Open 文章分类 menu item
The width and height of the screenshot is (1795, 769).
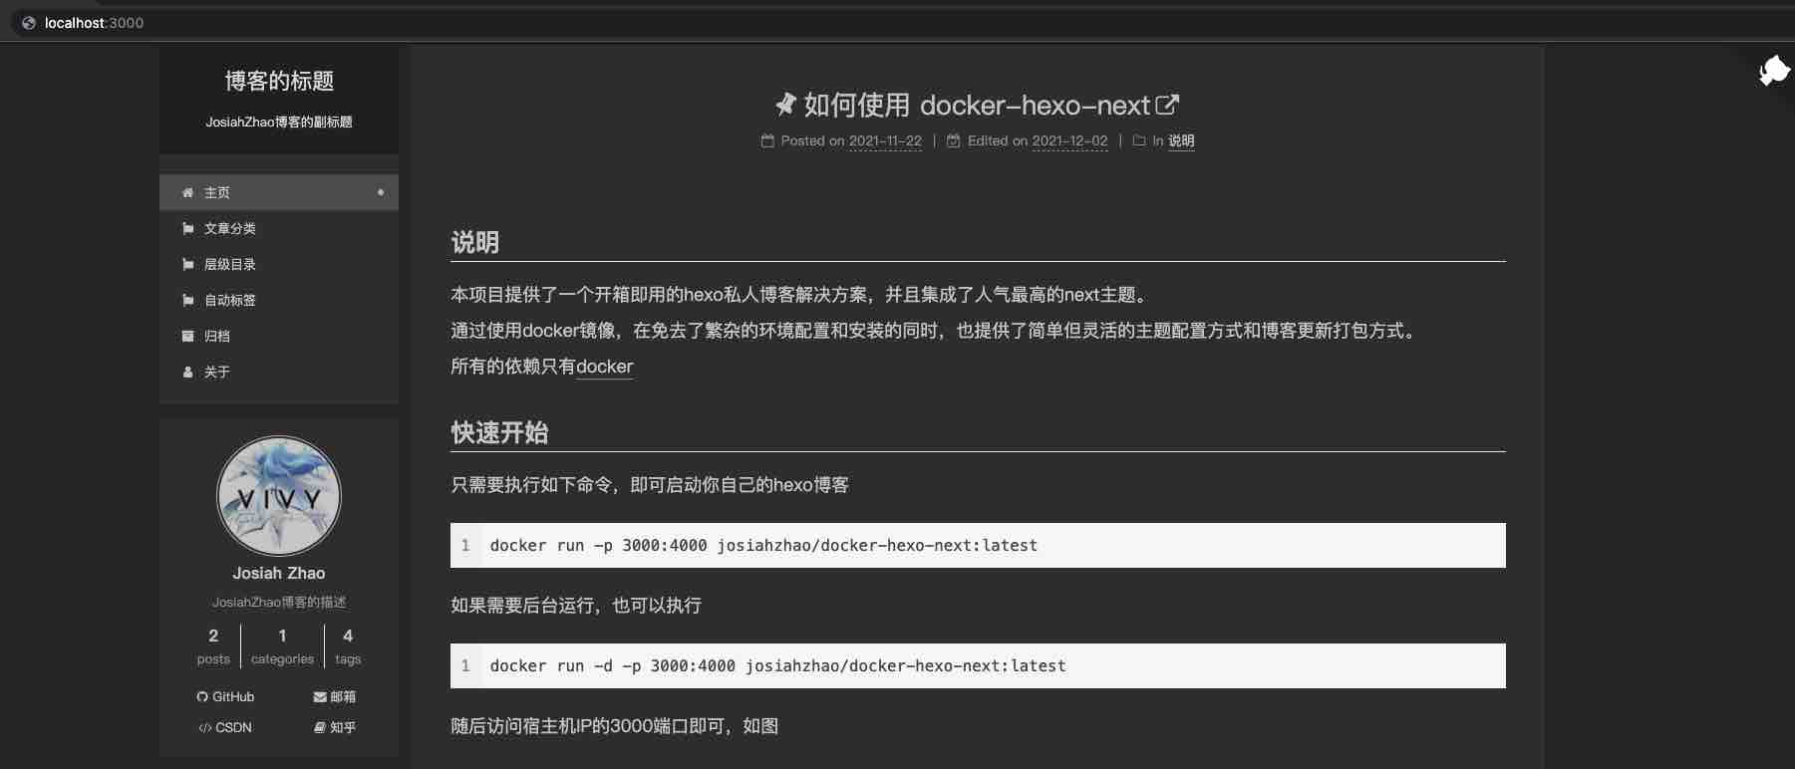[x=229, y=228]
